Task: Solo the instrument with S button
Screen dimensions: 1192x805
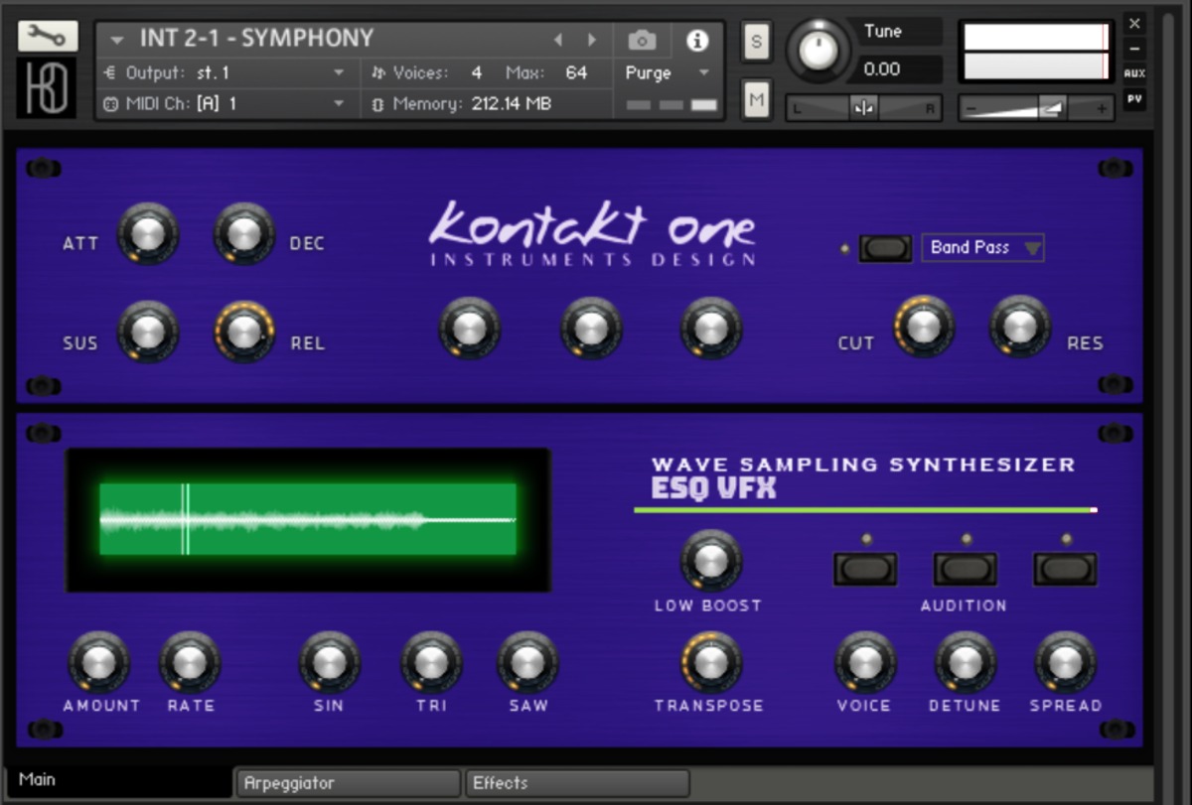Action: point(757,42)
